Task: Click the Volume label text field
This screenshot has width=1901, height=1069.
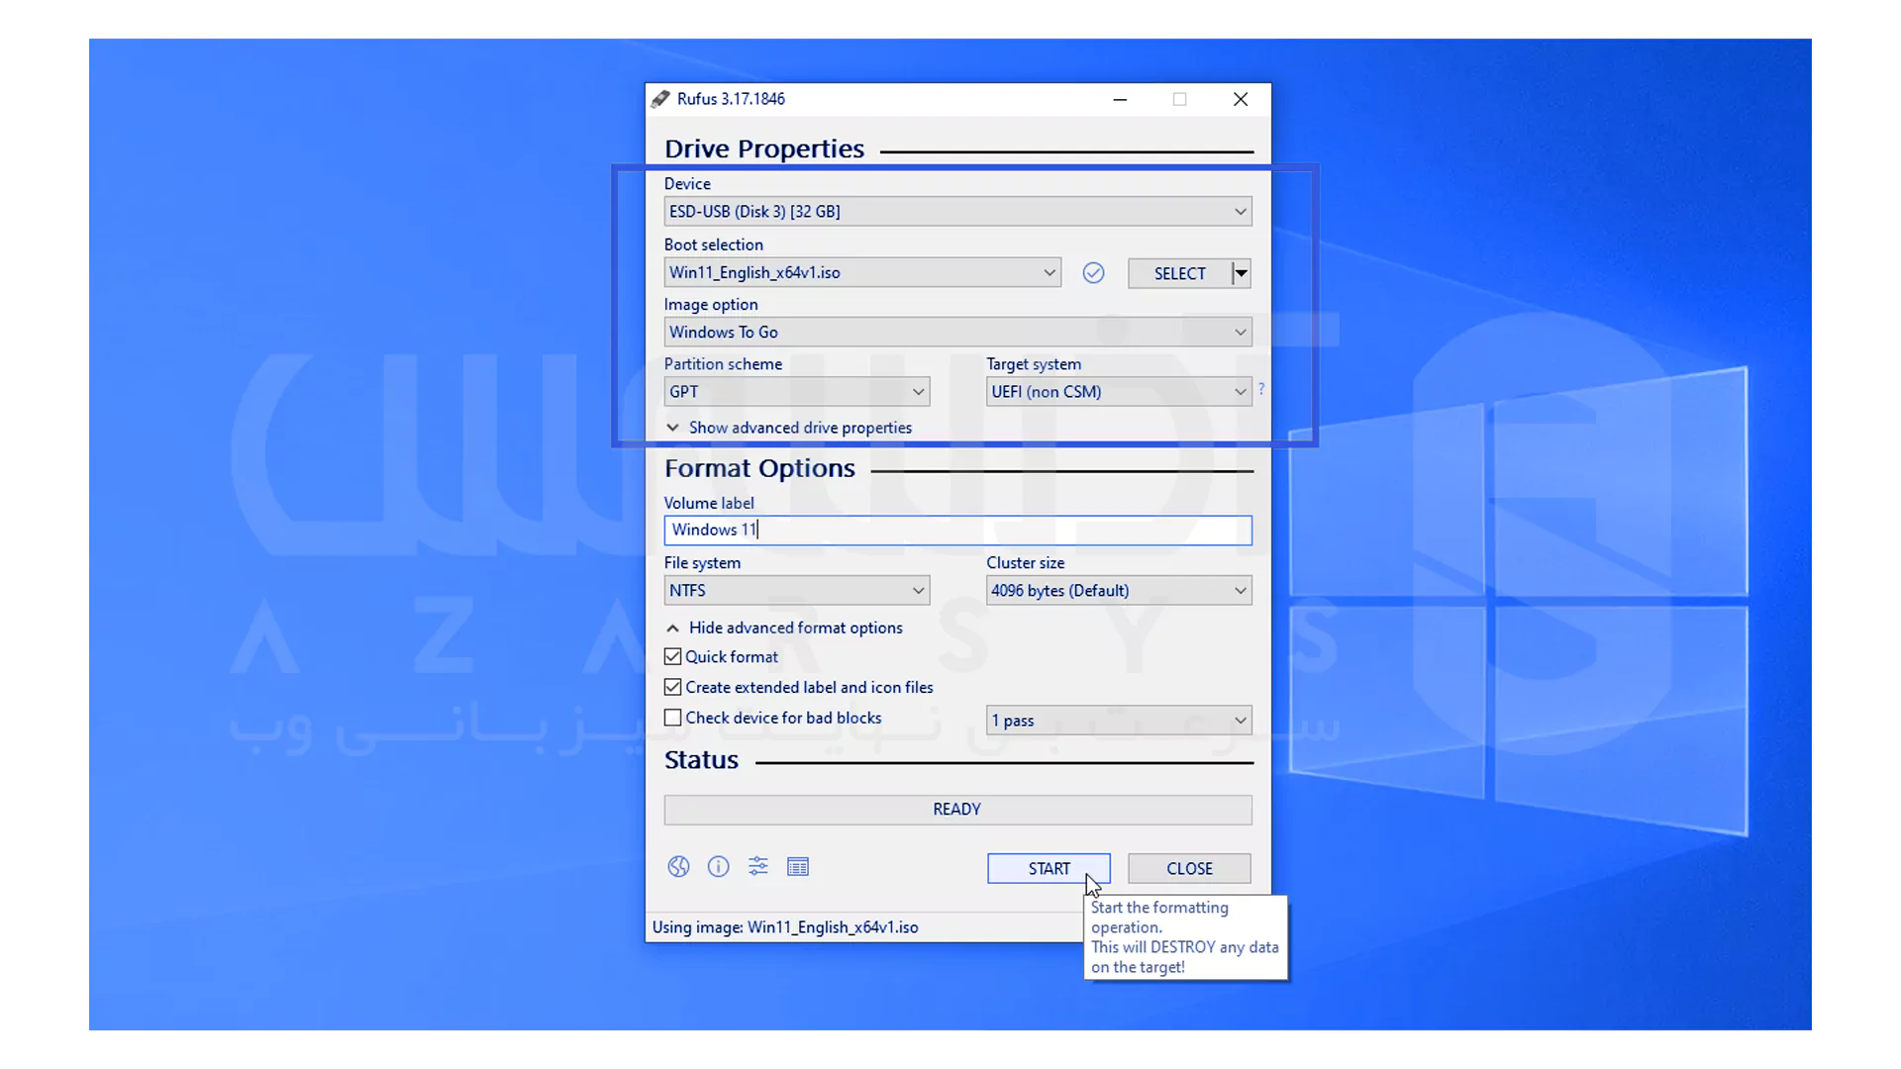Action: (957, 531)
